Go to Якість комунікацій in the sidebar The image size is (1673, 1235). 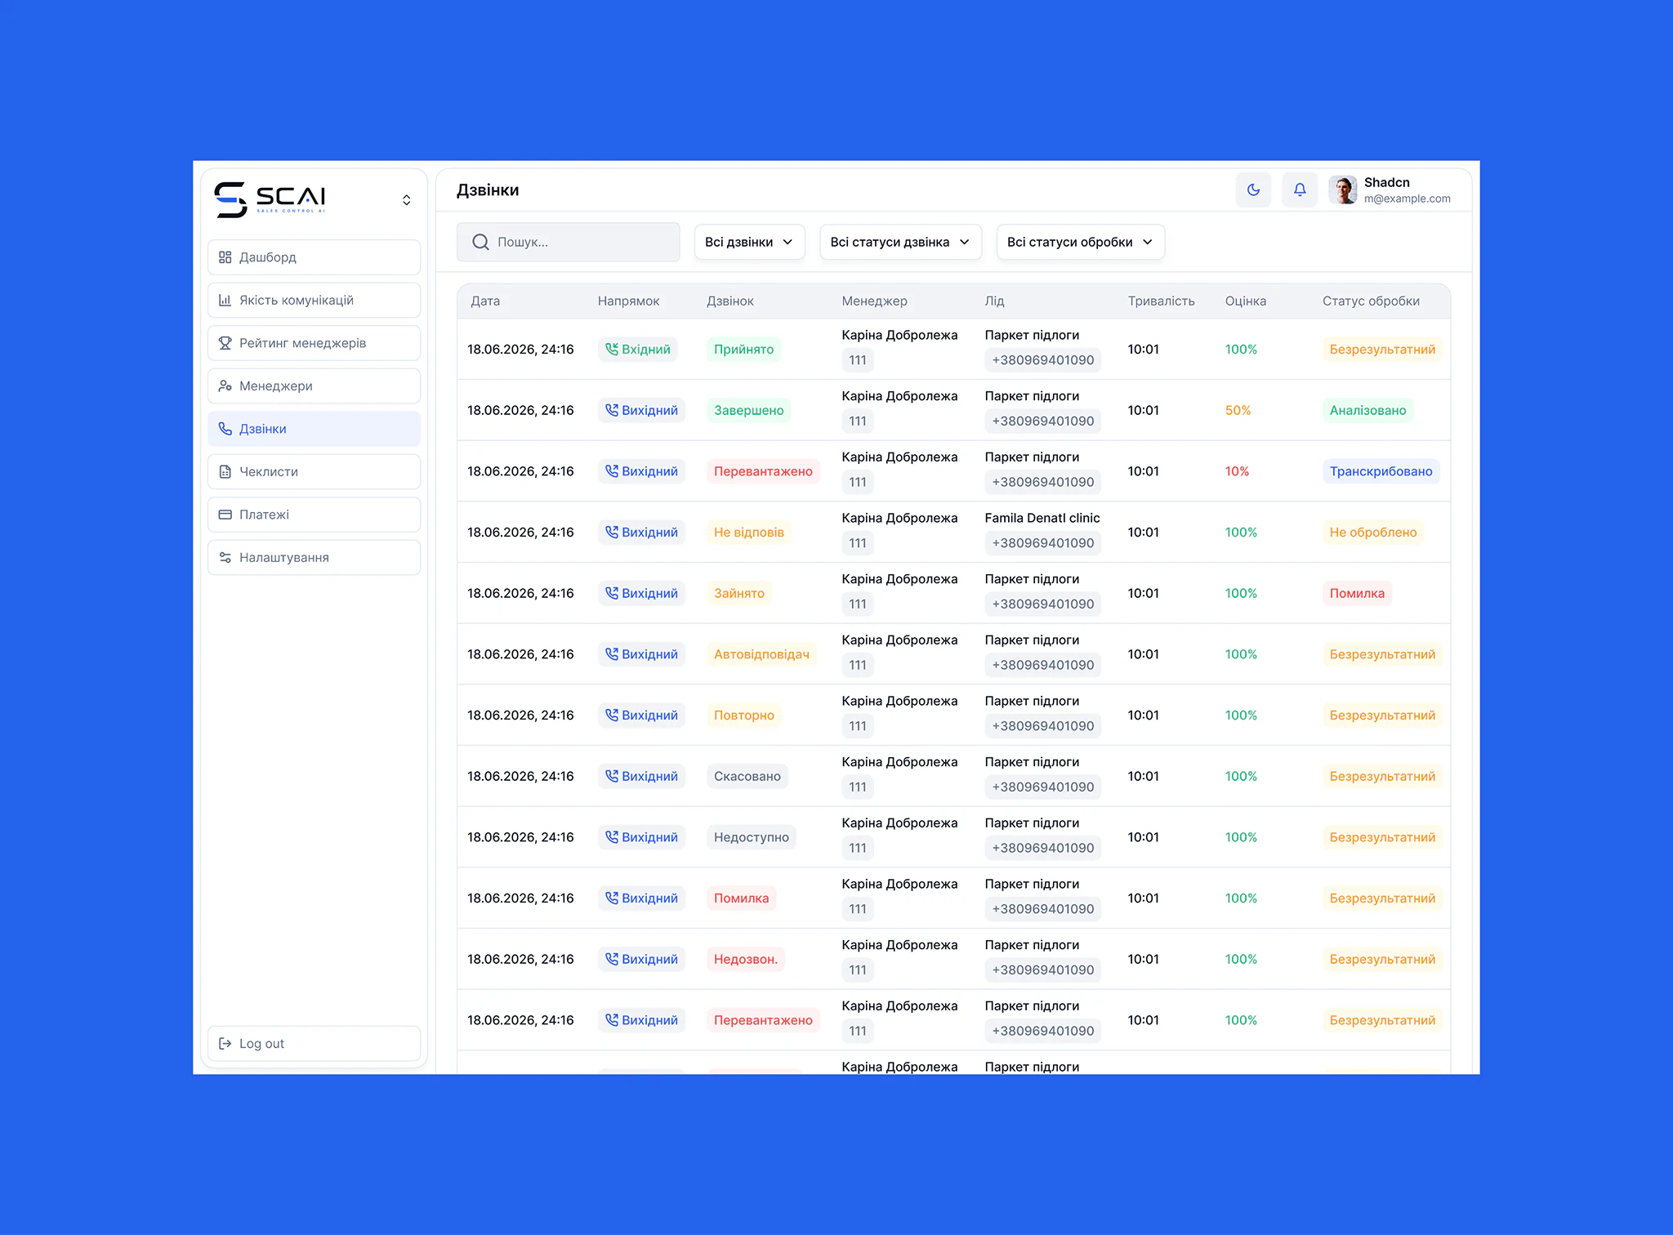(x=315, y=301)
